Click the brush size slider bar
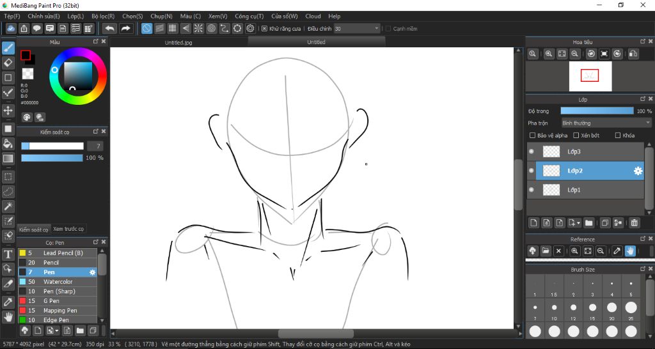Viewport: 655px width, 349px height. (52, 146)
